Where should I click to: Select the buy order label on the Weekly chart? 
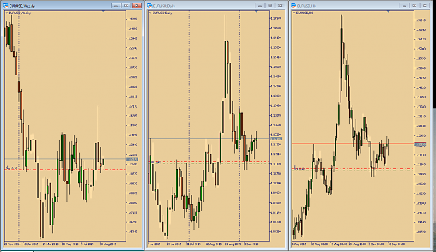click(11, 168)
